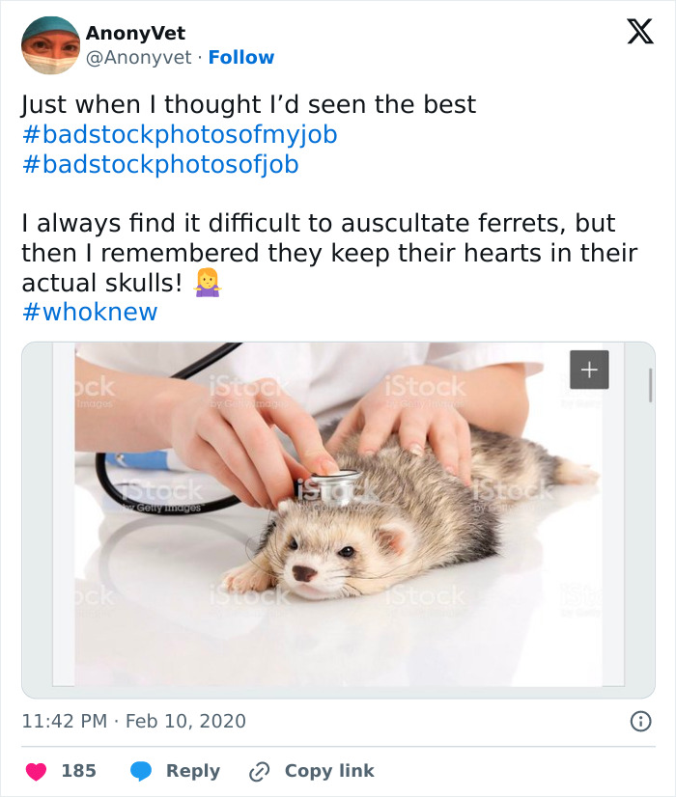Click the 185 likes count
676x797 pixels.
tap(79, 771)
